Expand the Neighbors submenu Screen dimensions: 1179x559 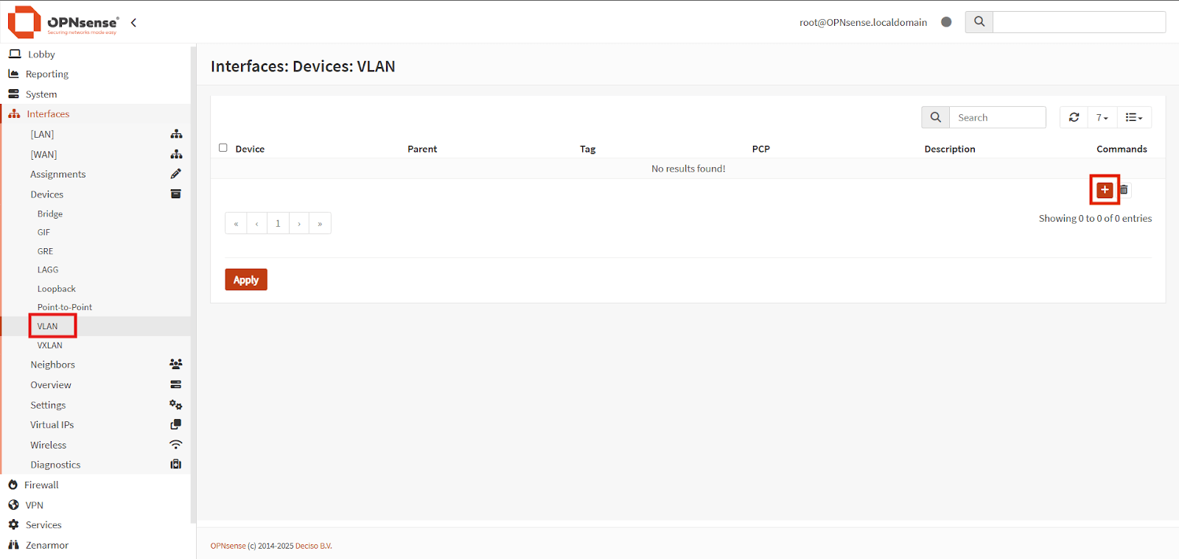coord(52,365)
